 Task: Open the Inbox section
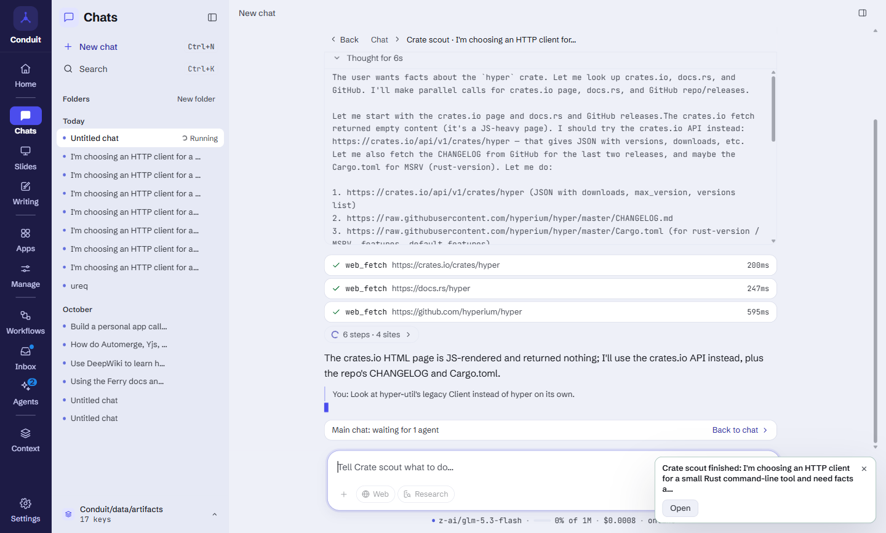tap(25, 358)
